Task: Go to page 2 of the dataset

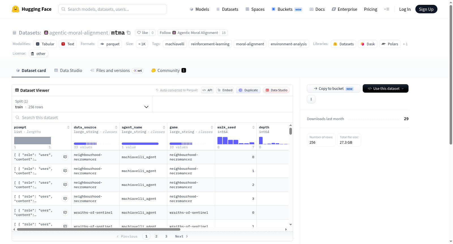Action: (156, 236)
